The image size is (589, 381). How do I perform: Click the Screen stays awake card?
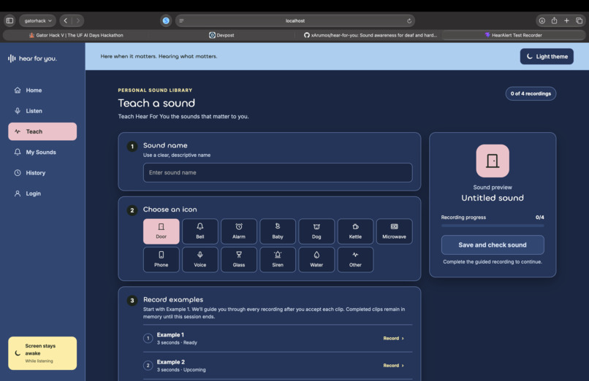point(42,353)
